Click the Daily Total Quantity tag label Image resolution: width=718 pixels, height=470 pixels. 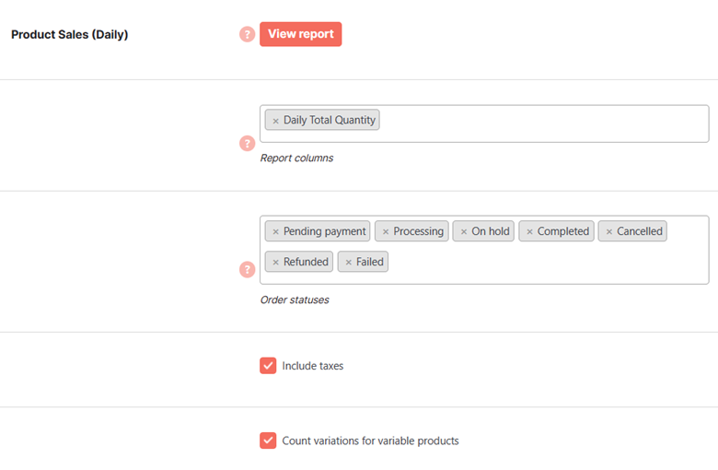pyautogui.click(x=330, y=120)
